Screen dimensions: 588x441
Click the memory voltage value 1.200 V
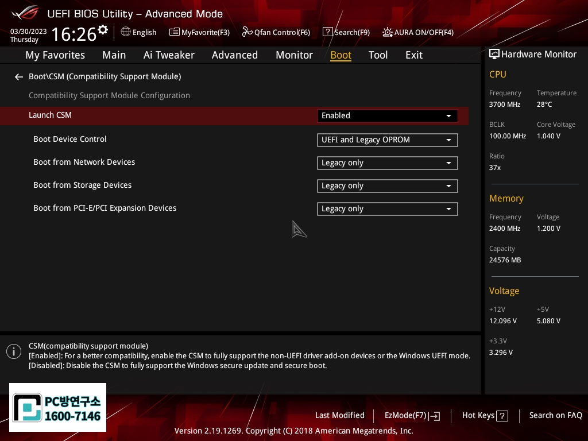(x=548, y=229)
